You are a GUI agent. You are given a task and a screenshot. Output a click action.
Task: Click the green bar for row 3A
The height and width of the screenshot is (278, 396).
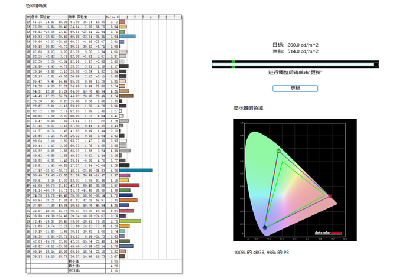[122, 32]
